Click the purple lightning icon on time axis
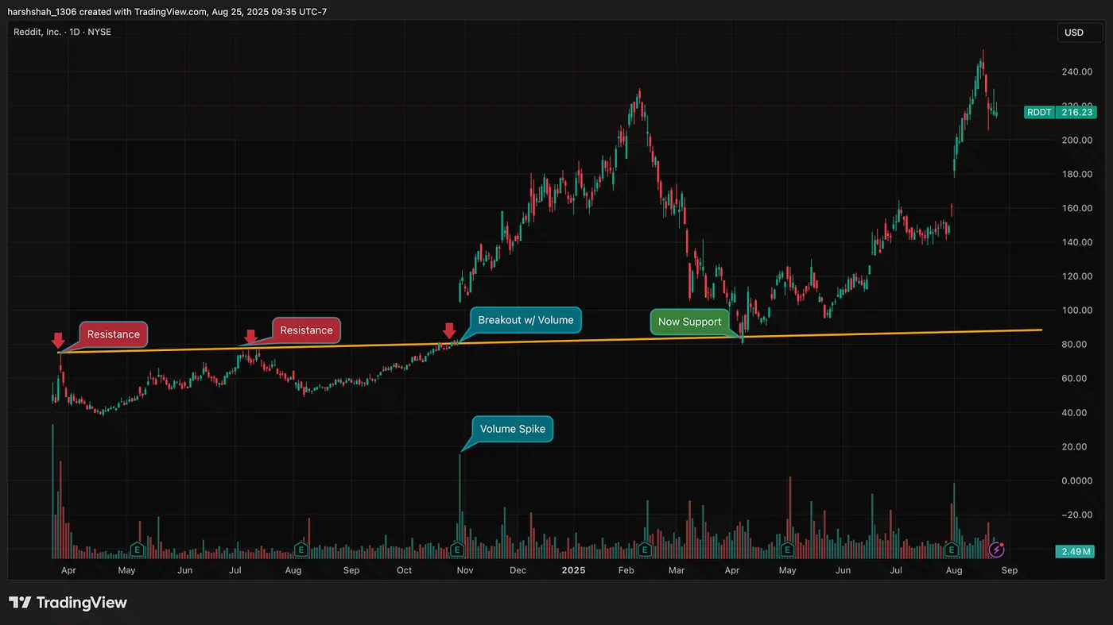The height and width of the screenshot is (625, 1113). 996,550
